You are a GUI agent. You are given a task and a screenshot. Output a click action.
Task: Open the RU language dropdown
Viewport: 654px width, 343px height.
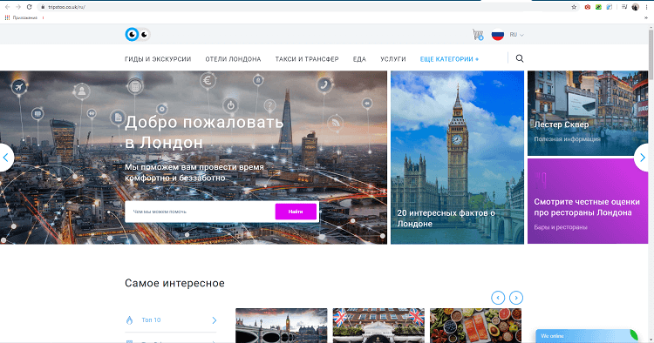click(x=516, y=35)
